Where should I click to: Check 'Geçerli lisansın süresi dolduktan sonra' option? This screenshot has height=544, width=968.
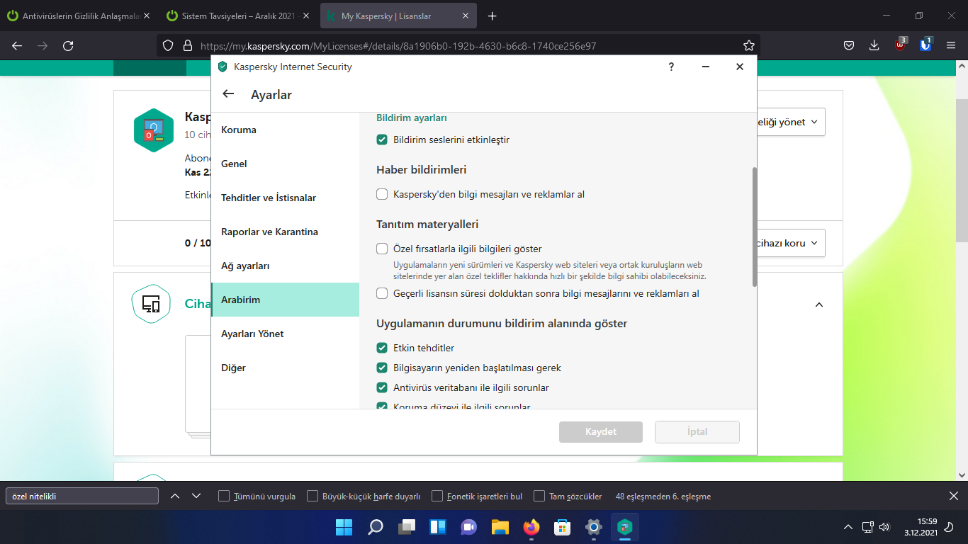[382, 293]
